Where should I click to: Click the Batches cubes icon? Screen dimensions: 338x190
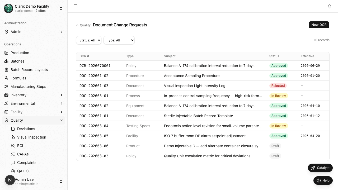[x=6, y=61]
